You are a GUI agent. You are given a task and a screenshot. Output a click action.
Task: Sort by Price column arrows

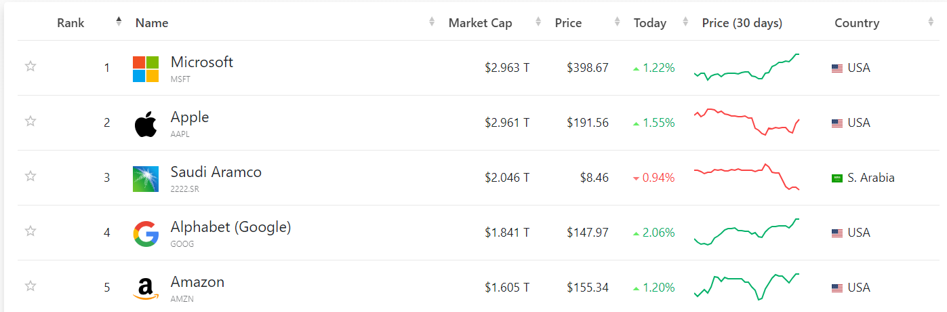(x=617, y=22)
